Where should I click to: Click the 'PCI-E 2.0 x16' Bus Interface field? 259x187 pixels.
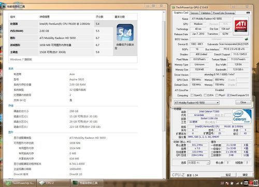point(234,49)
